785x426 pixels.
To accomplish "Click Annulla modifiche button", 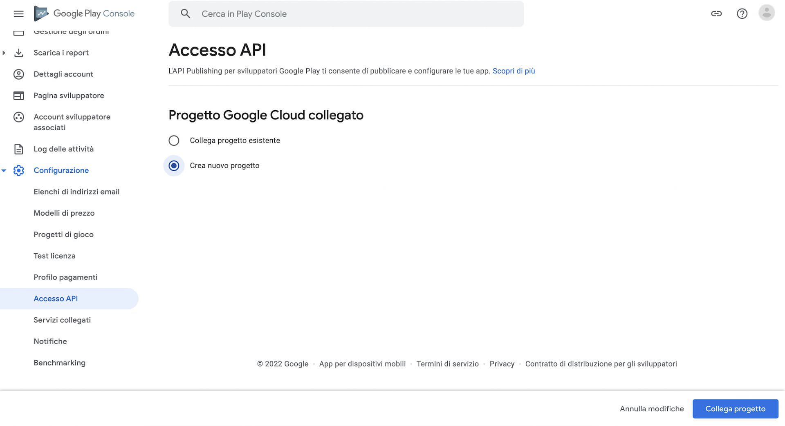I will click(652, 409).
